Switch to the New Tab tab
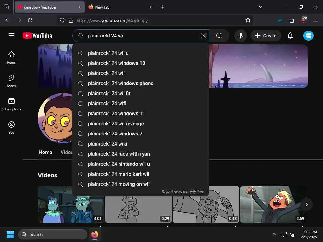 pyautogui.click(x=120, y=7)
